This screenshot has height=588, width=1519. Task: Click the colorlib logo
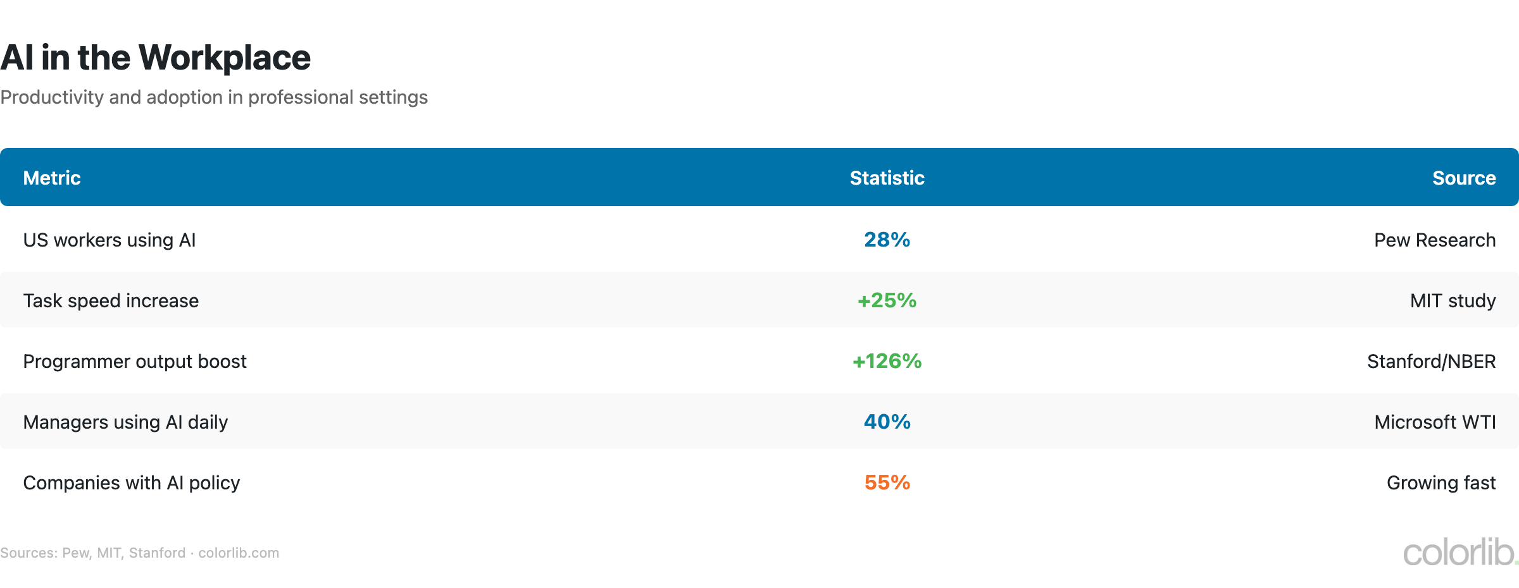coord(1460,553)
